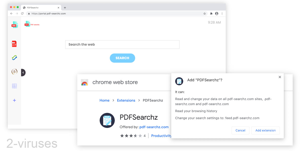
Task: Collapse the sidebar with the chevron toggle
Action: click(x=23, y=72)
